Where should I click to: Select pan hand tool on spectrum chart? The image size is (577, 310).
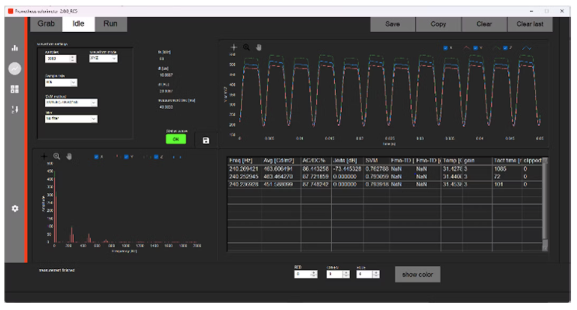(69, 156)
